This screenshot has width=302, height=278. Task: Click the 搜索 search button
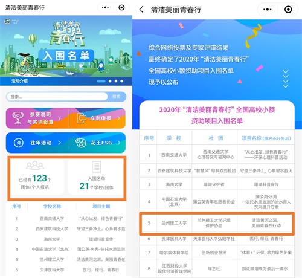tap(117, 97)
